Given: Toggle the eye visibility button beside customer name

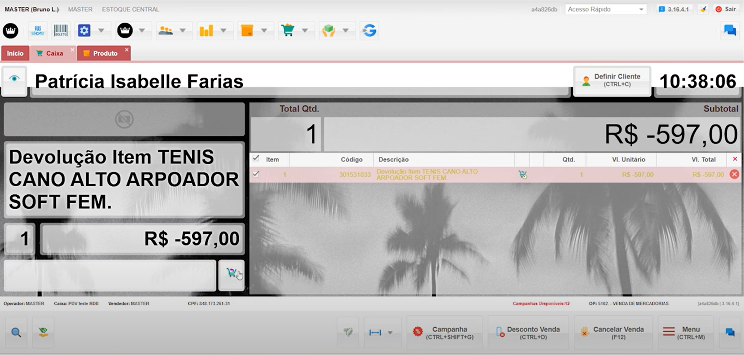Looking at the screenshot, I should point(14,79).
